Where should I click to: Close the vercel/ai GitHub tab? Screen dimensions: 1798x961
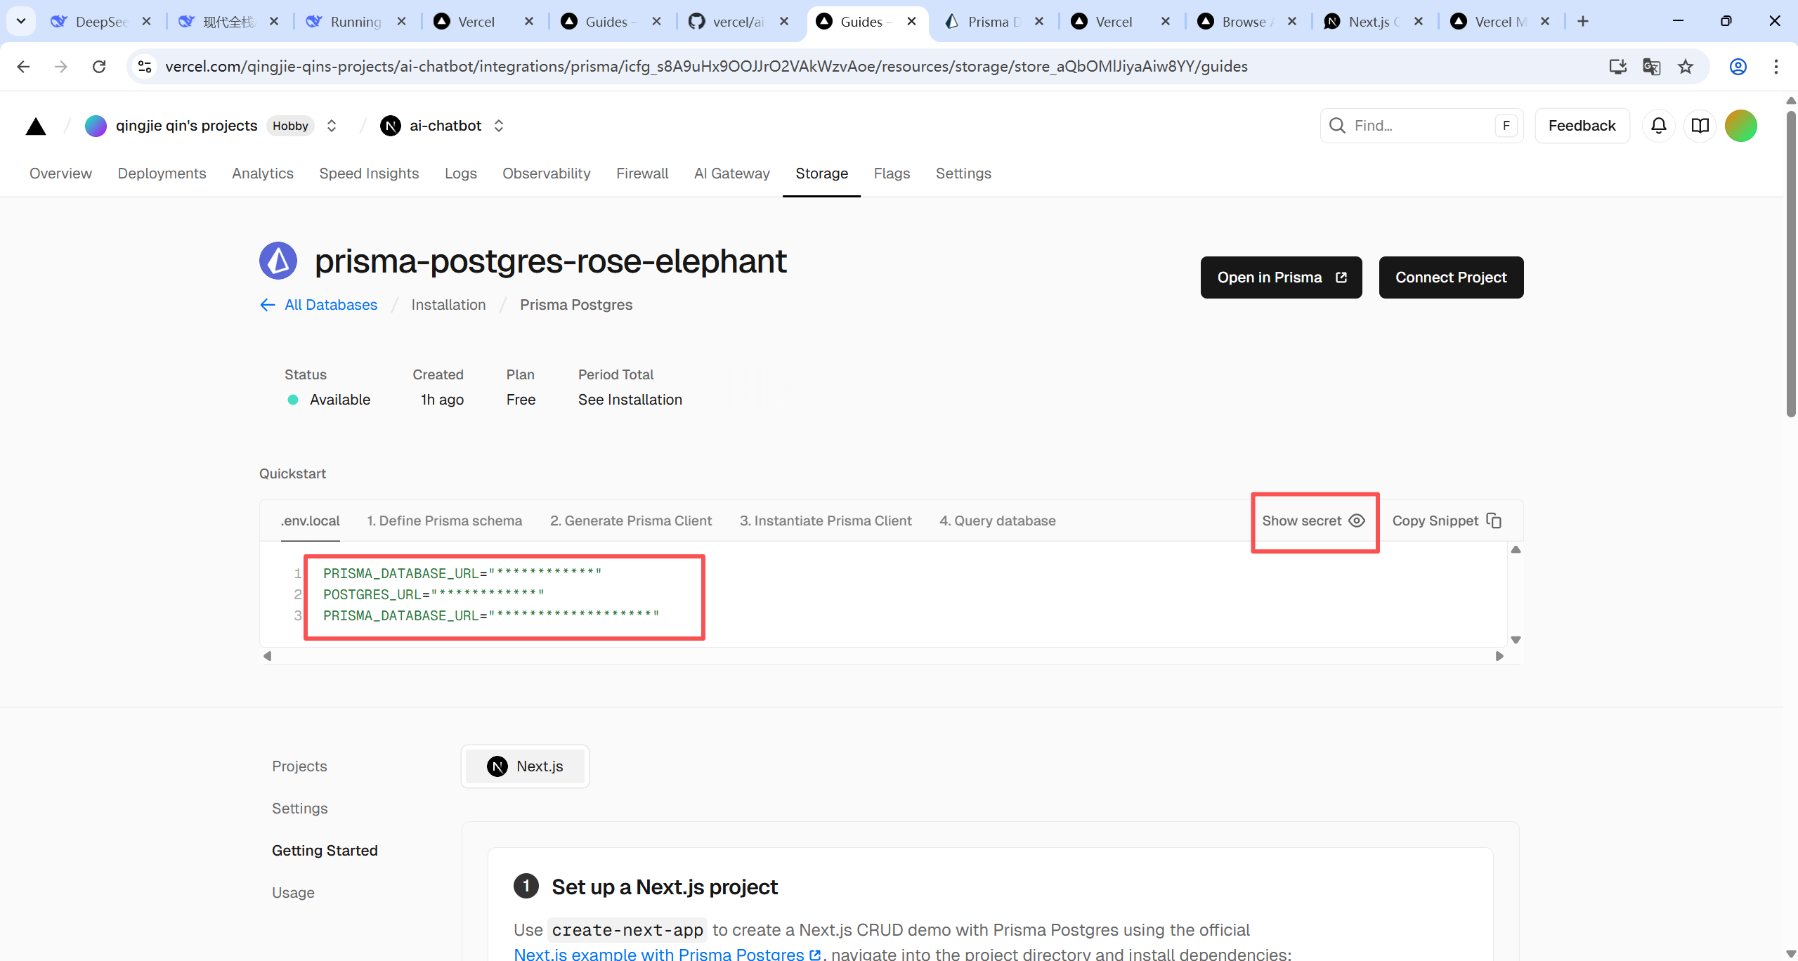784,22
